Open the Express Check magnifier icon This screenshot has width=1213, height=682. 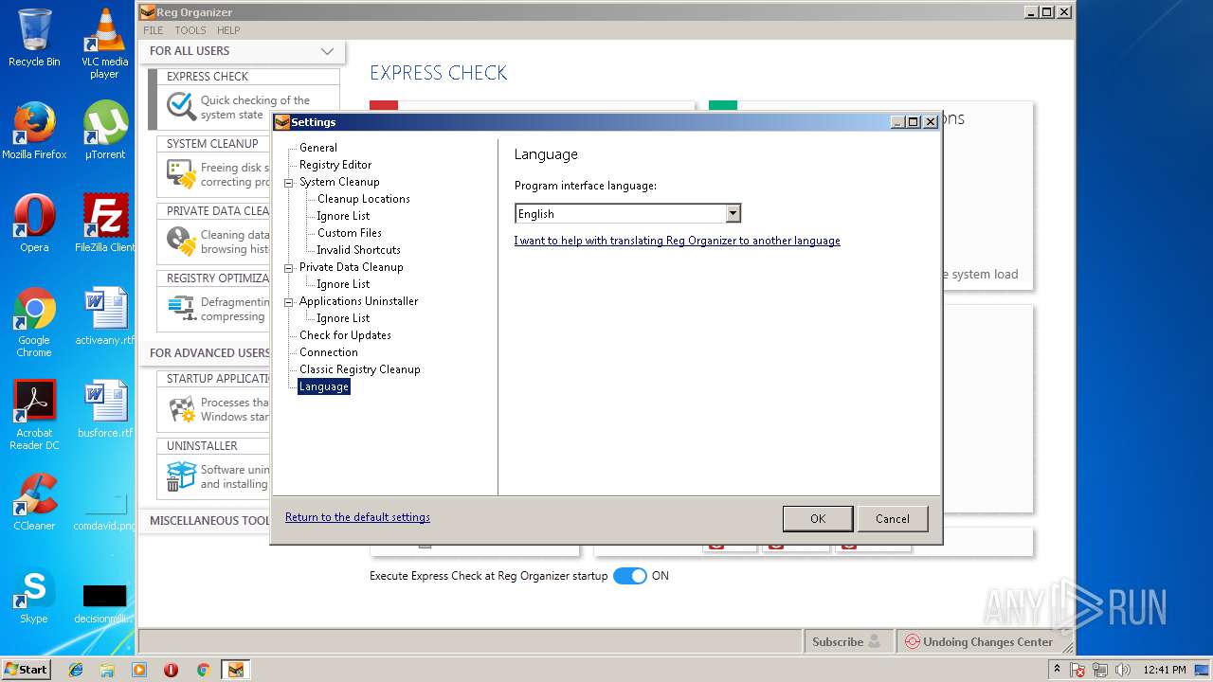pos(181,106)
